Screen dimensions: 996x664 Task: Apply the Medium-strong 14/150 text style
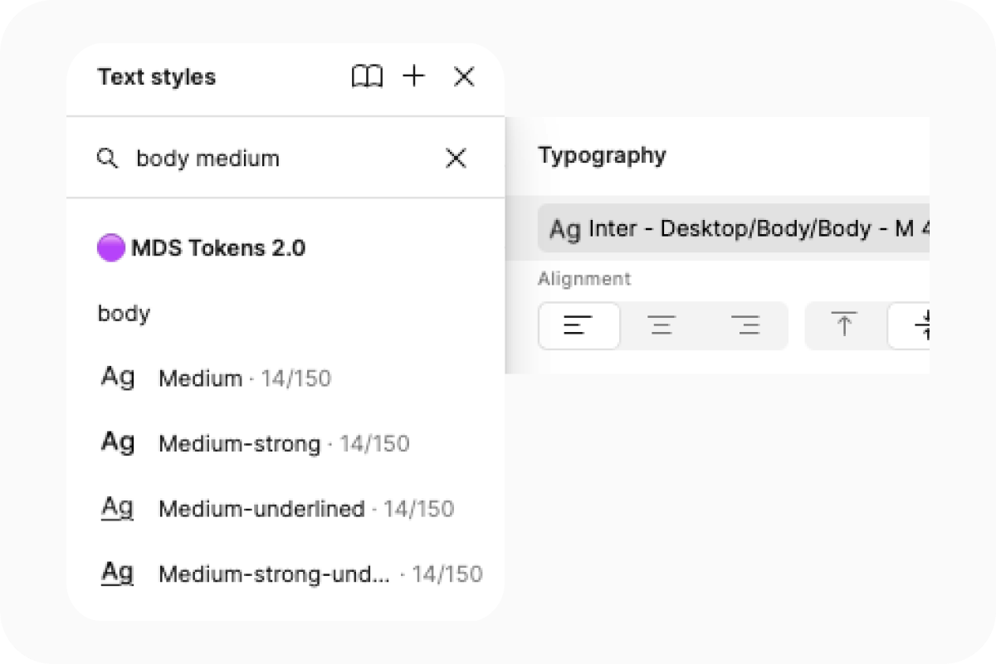pyautogui.click(x=283, y=443)
